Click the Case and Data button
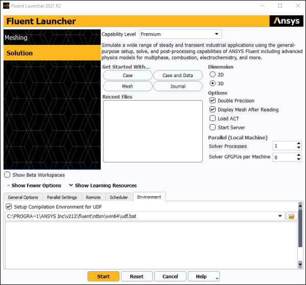 click(x=178, y=75)
